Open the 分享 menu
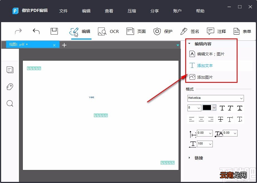 tap(155, 11)
